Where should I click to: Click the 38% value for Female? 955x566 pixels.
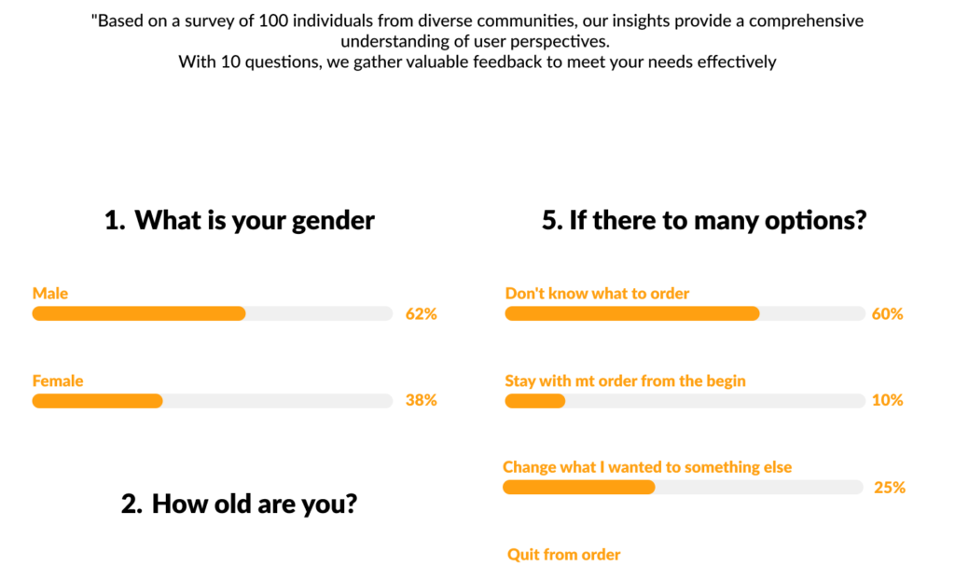point(421,401)
